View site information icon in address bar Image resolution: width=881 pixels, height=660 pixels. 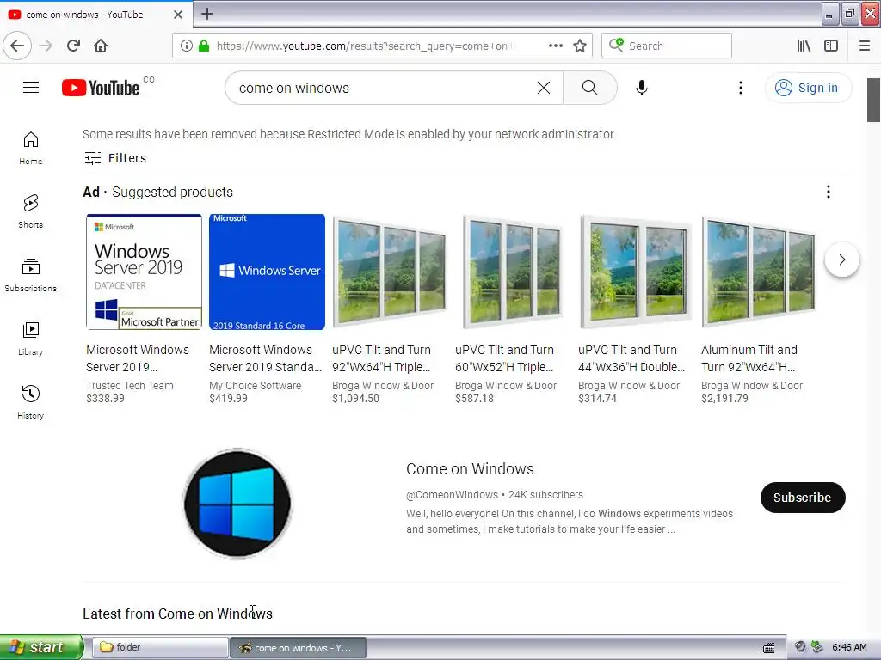point(187,46)
